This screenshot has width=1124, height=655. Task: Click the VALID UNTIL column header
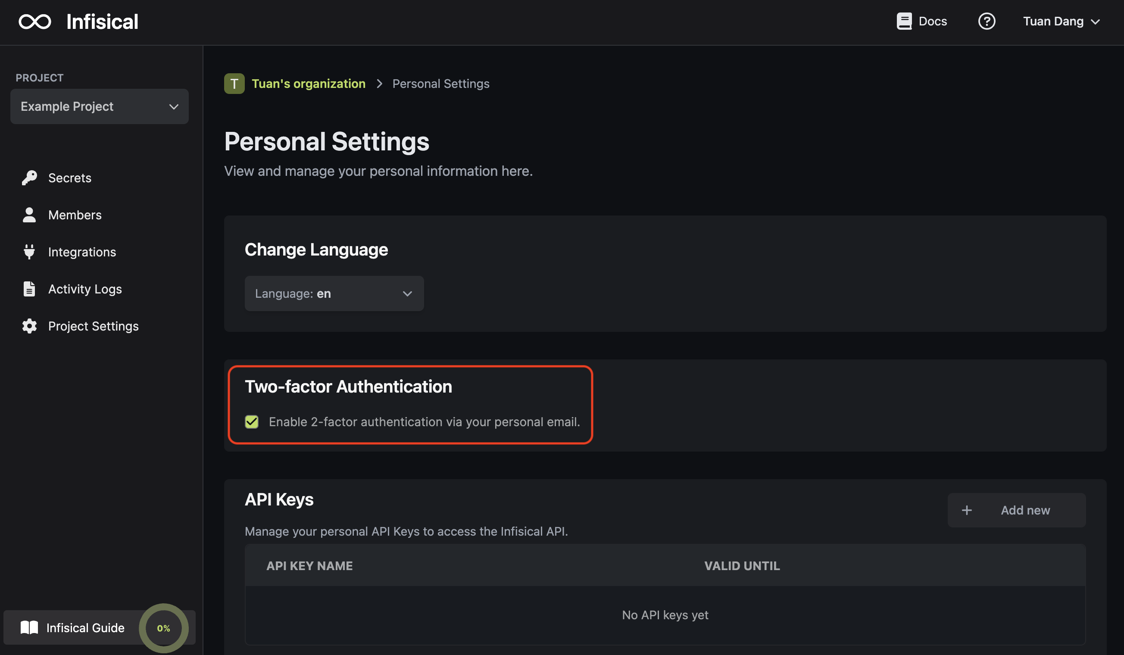[742, 565]
